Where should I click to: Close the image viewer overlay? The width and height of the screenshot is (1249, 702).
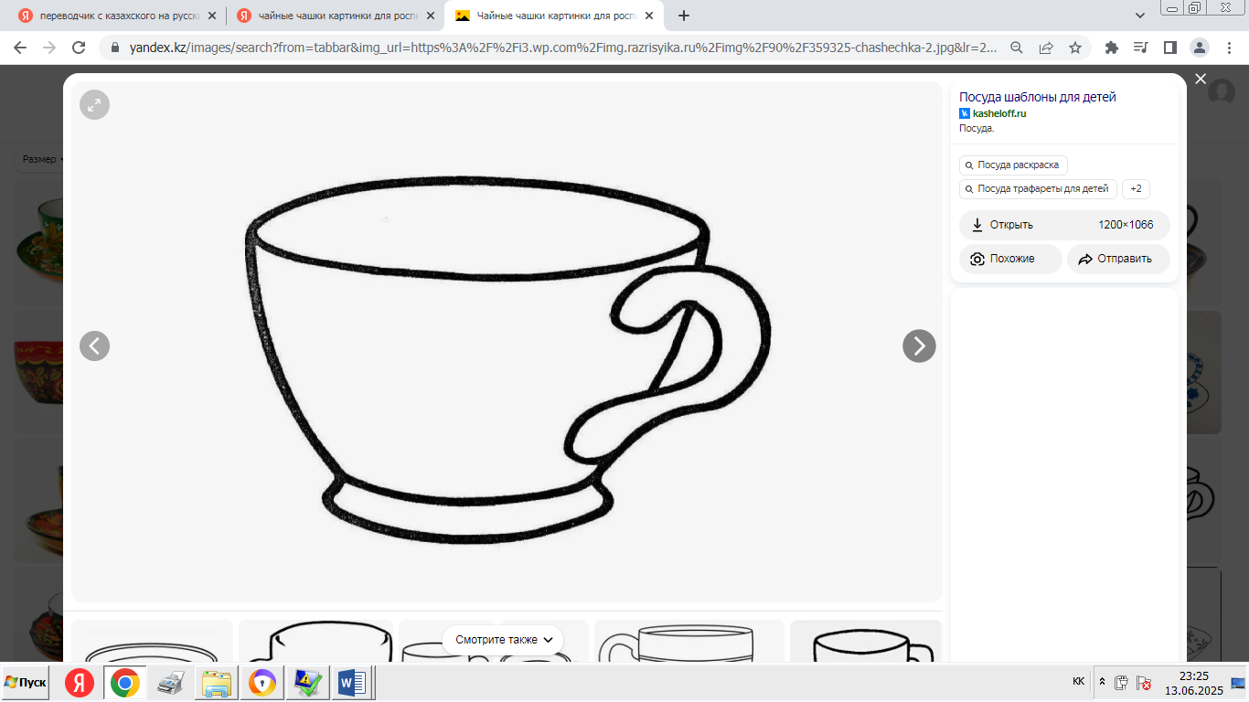[1201, 80]
